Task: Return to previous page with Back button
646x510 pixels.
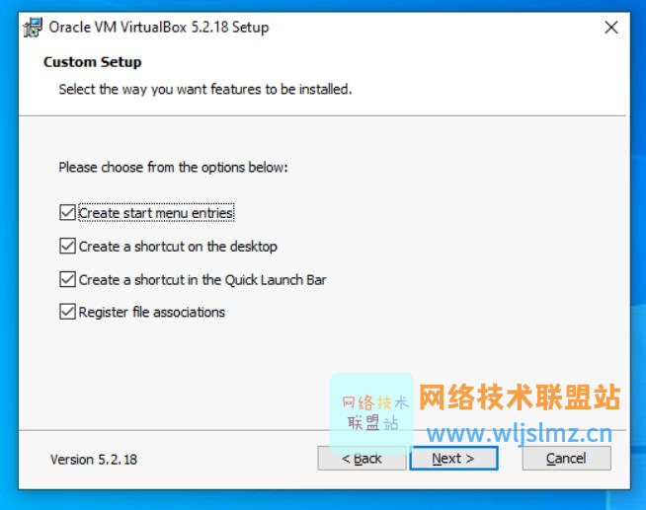Action: coord(362,458)
